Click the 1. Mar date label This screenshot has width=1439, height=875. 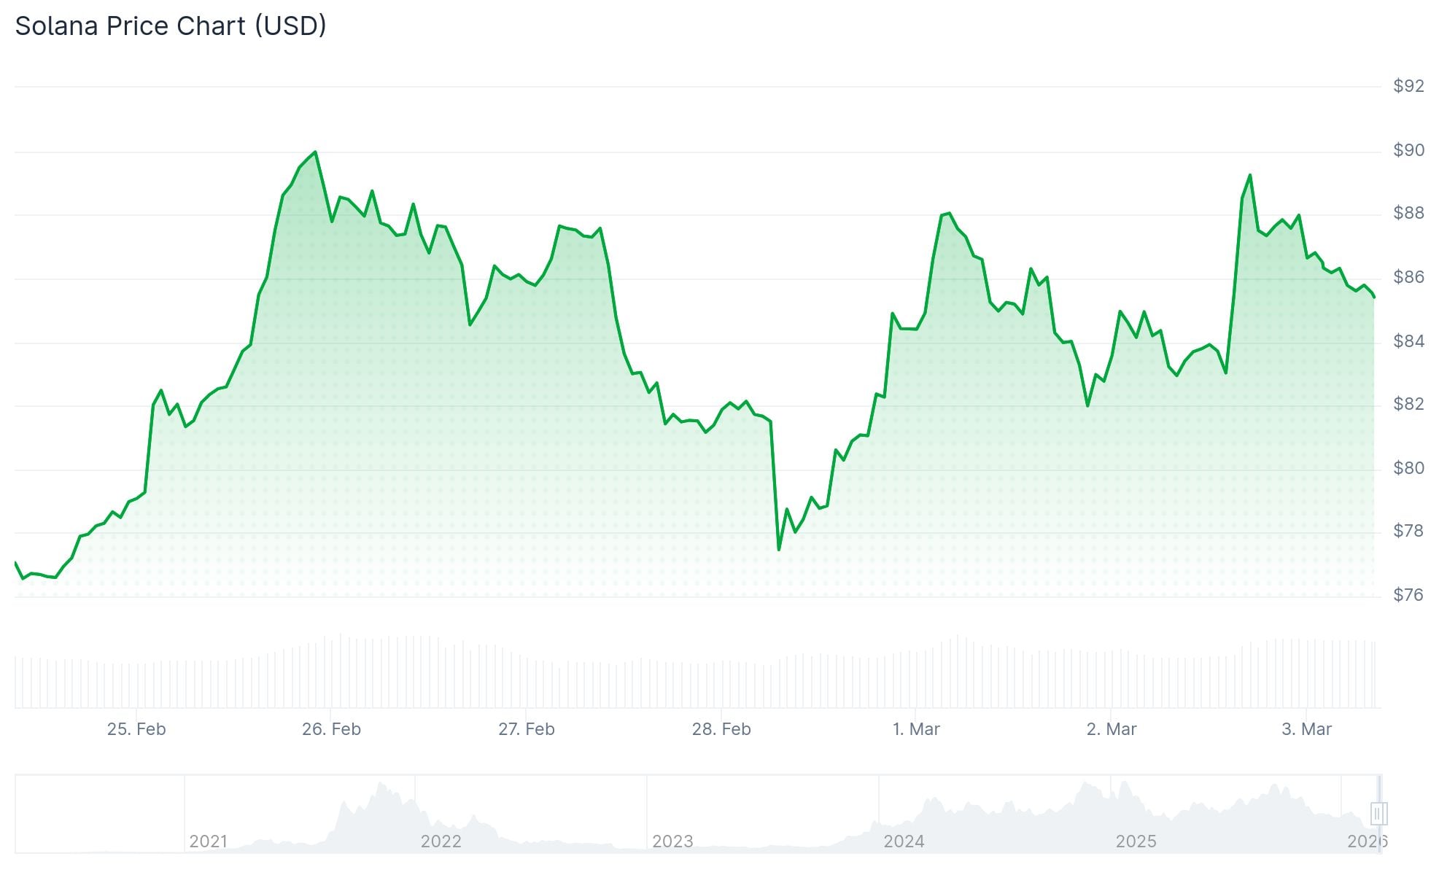(916, 729)
